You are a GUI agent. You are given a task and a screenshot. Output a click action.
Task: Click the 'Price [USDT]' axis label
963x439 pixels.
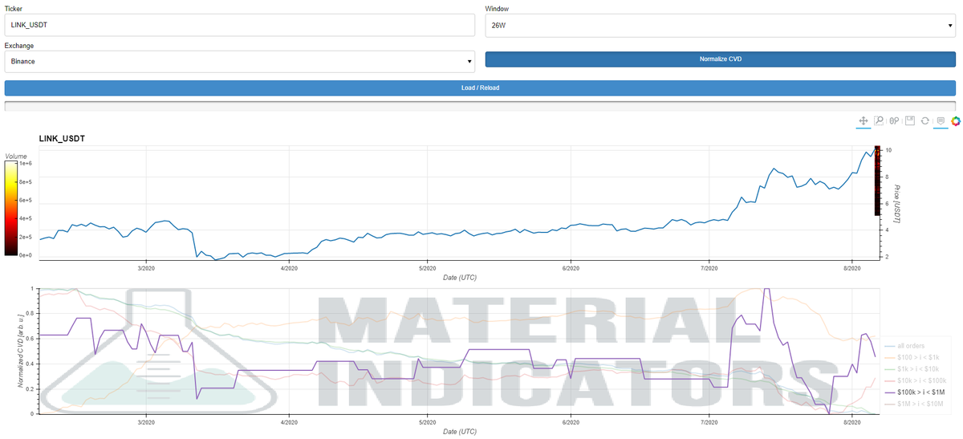click(898, 204)
